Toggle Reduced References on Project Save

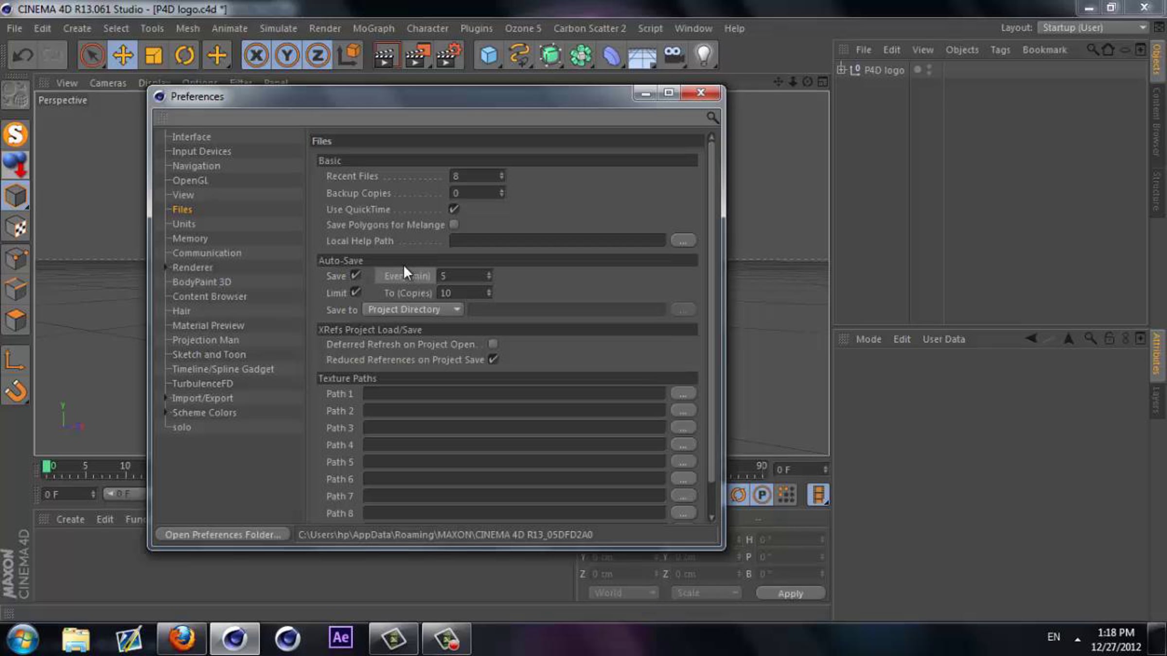click(x=493, y=359)
